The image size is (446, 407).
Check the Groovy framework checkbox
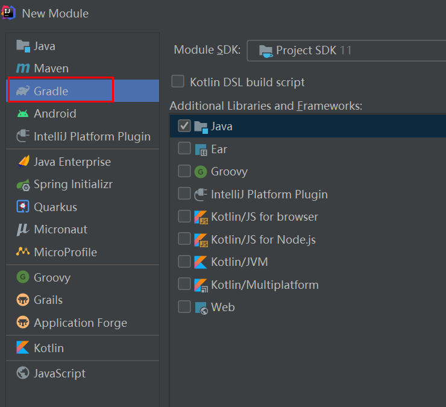(184, 171)
